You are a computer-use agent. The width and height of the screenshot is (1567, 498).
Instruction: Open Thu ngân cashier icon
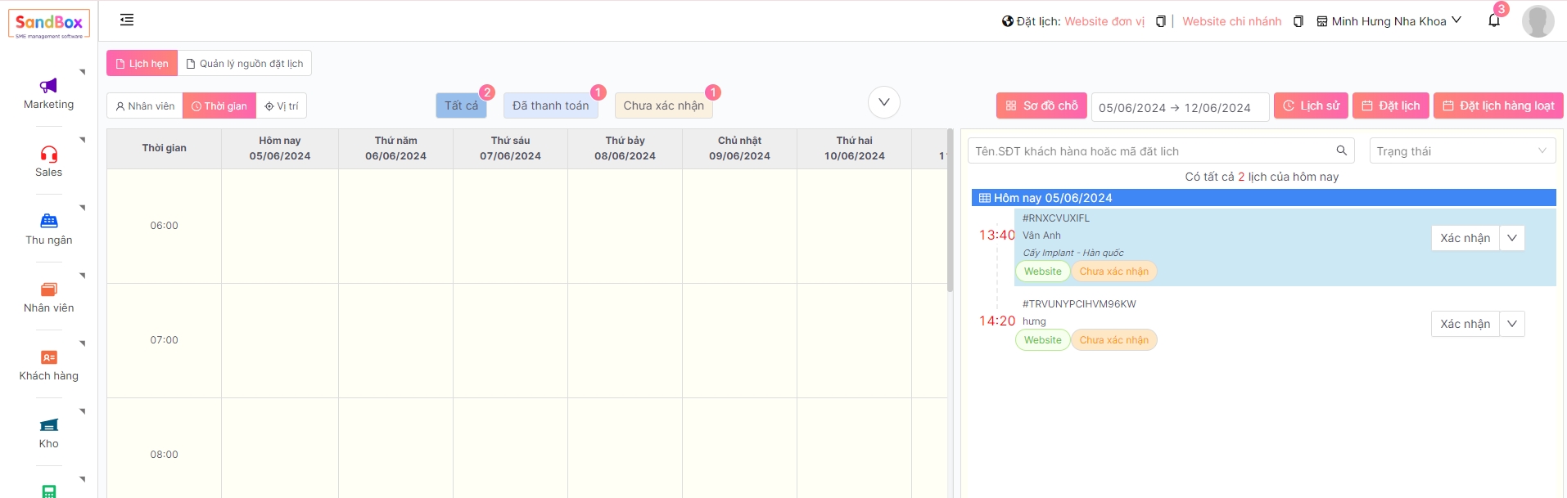click(x=48, y=221)
